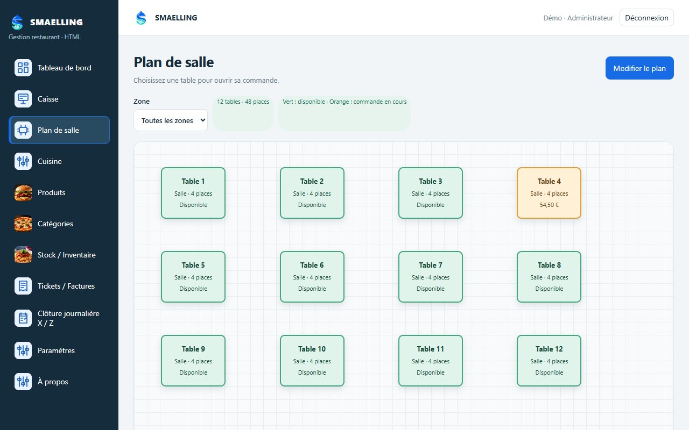The width and height of the screenshot is (689, 430).
Task: Click the Clôture journalière calendar icon
Action: 23,318
